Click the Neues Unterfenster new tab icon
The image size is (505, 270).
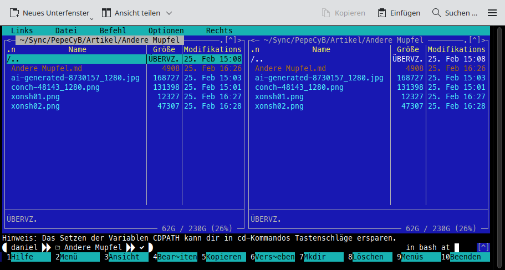(14, 13)
